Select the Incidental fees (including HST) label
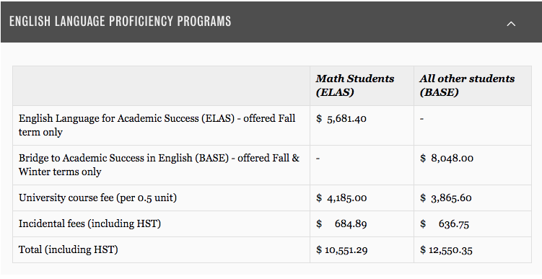Screen dimensions: 542x279 (x=89, y=223)
